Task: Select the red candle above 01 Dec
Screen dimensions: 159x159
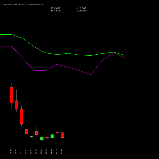Action: [x=17, y=105]
